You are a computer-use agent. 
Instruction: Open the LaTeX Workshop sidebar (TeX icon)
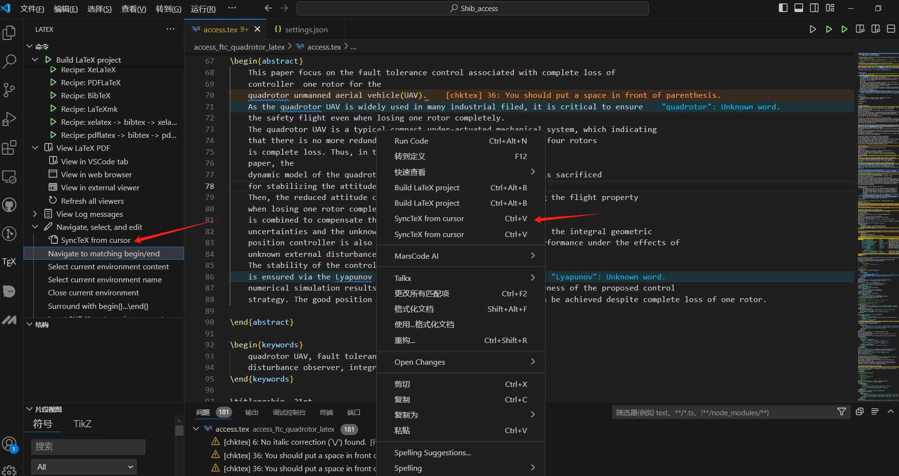(10, 262)
